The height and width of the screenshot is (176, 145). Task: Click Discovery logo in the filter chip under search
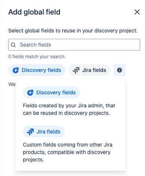coord(16,70)
